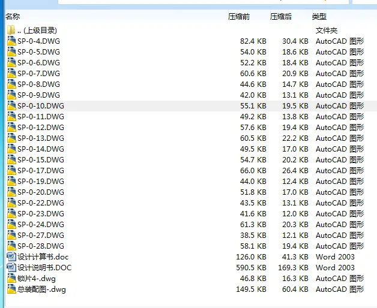The height and width of the screenshot is (308, 377).
Task: Select file name SP-0-19.DWG
Action: click(41, 182)
